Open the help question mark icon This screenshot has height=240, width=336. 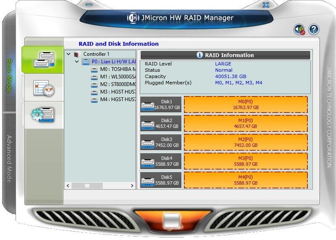[314, 29]
